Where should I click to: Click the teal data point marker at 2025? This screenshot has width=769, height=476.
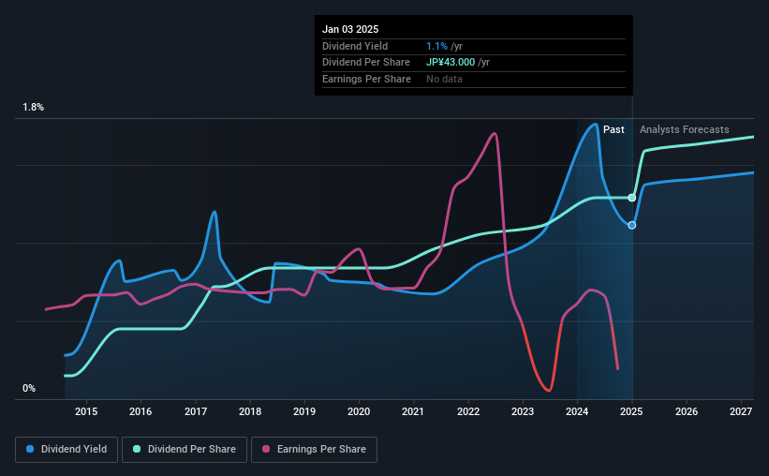(632, 198)
